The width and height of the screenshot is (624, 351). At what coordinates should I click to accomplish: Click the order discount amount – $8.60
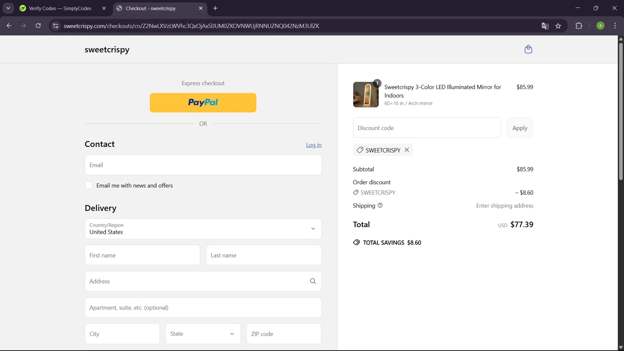524,193
